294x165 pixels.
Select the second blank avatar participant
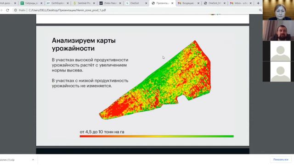click(x=280, y=71)
